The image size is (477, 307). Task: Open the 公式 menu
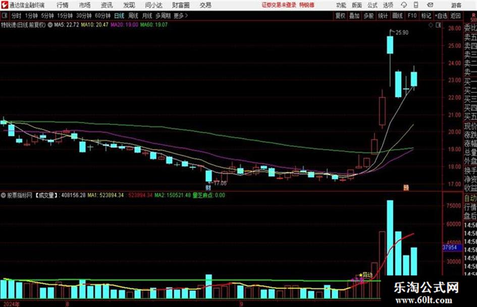tap(373, 5)
